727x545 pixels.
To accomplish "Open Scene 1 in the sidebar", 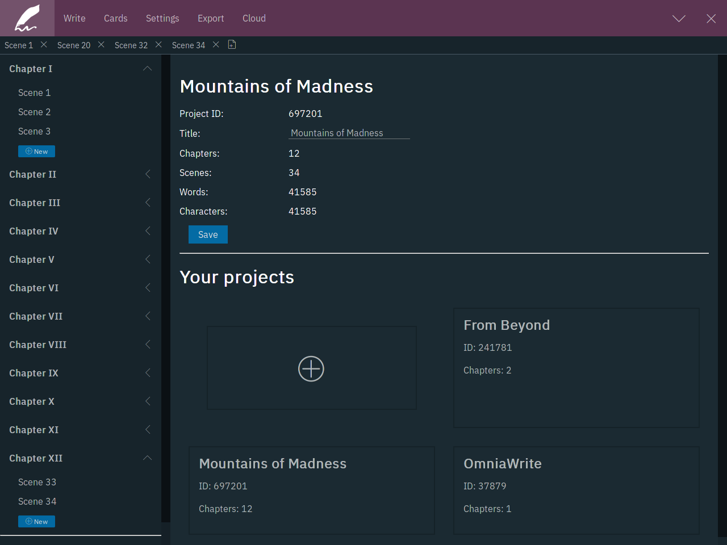I will pos(35,93).
